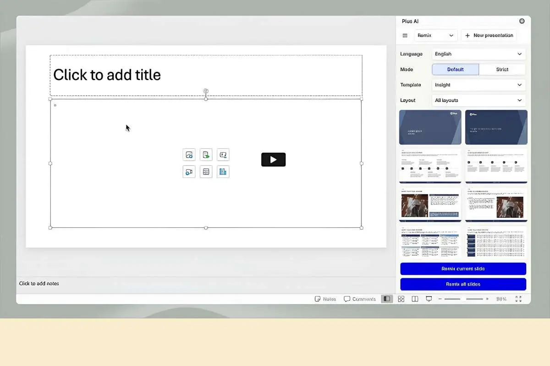550x366 pixels.
Task: Click Remix current slide button
Action: pos(463,269)
